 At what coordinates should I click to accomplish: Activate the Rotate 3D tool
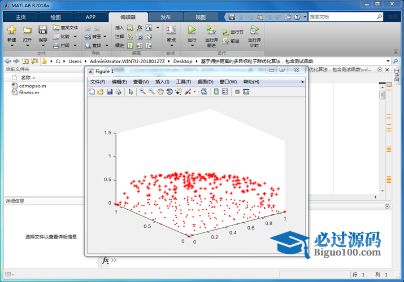tap(170, 92)
